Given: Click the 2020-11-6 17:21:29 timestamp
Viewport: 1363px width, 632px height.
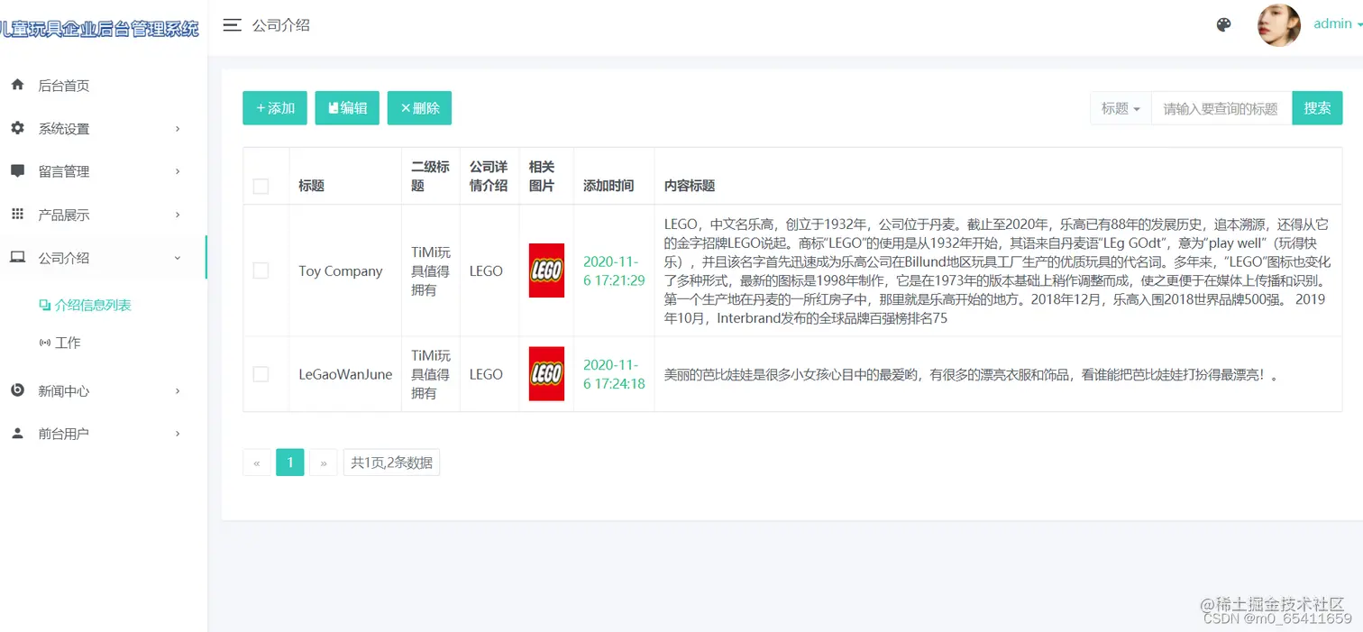Looking at the screenshot, I should 614,270.
